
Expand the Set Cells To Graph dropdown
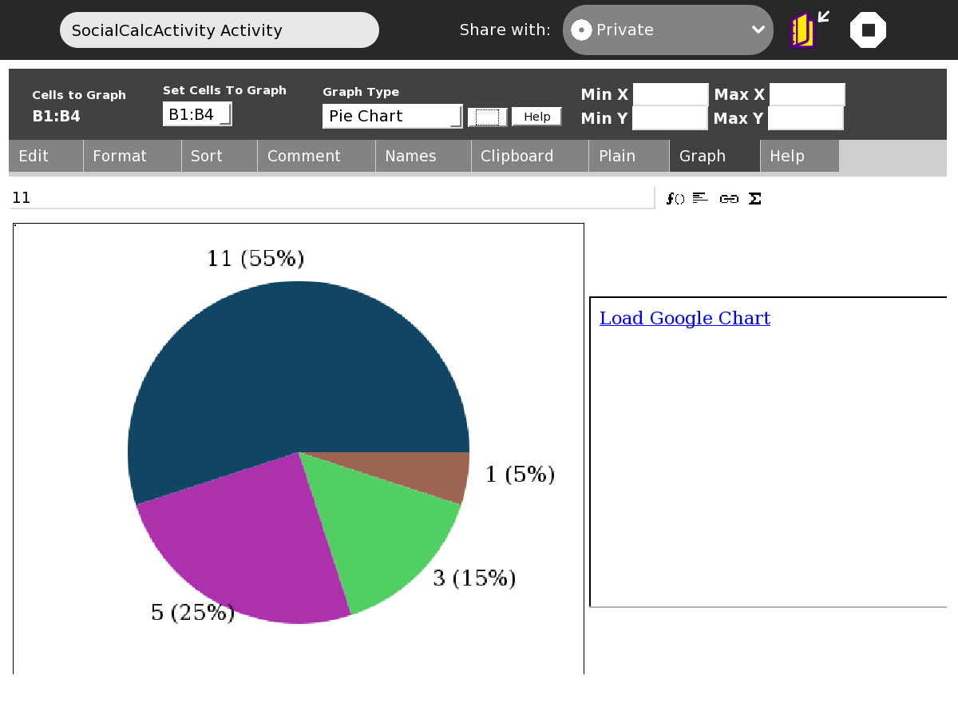197,114
